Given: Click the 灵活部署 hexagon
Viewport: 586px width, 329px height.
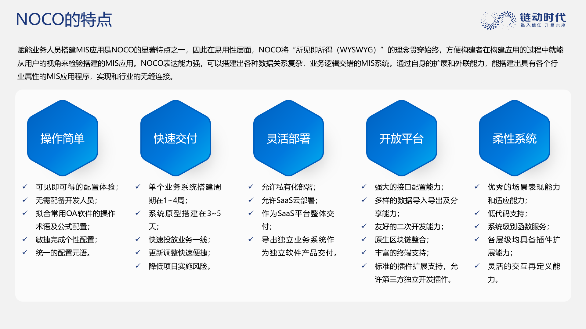Looking at the screenshot, I should click(x=288, y=138).
